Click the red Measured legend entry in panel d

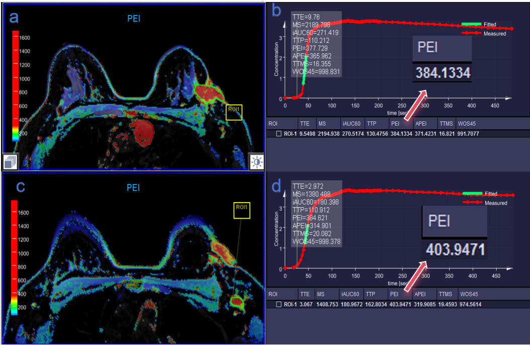pyautogui.click(x=485, y=203)
